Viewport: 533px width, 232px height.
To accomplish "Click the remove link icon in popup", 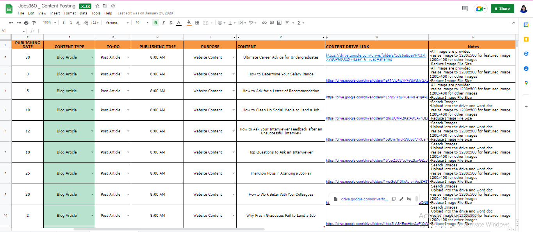I will 409,199.
